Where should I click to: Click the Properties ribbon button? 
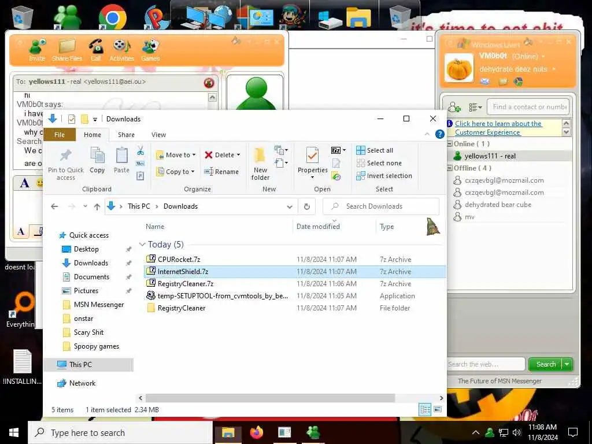click(x=313, y=162)
